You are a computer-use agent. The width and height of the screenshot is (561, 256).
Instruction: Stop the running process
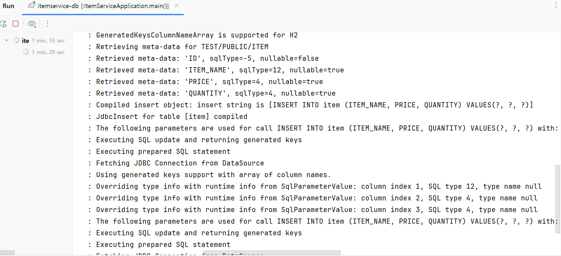point(16,24)
